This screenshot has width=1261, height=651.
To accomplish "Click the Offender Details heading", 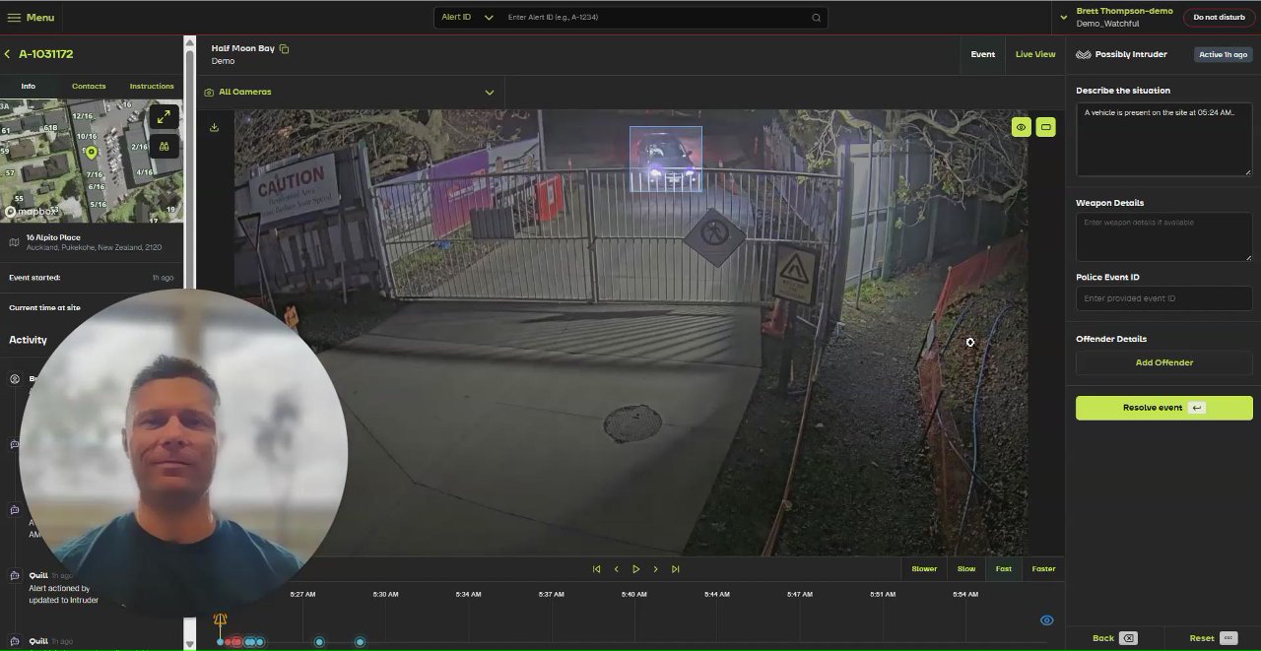I will 1111,339.
